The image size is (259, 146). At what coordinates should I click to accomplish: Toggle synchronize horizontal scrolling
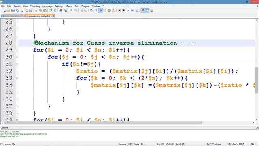coord(86,11)
